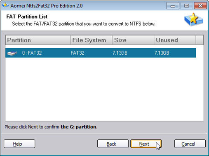Click the 7.13GB Size cell
The width and height of the screenshot is (209, 156).
(120, 53)
